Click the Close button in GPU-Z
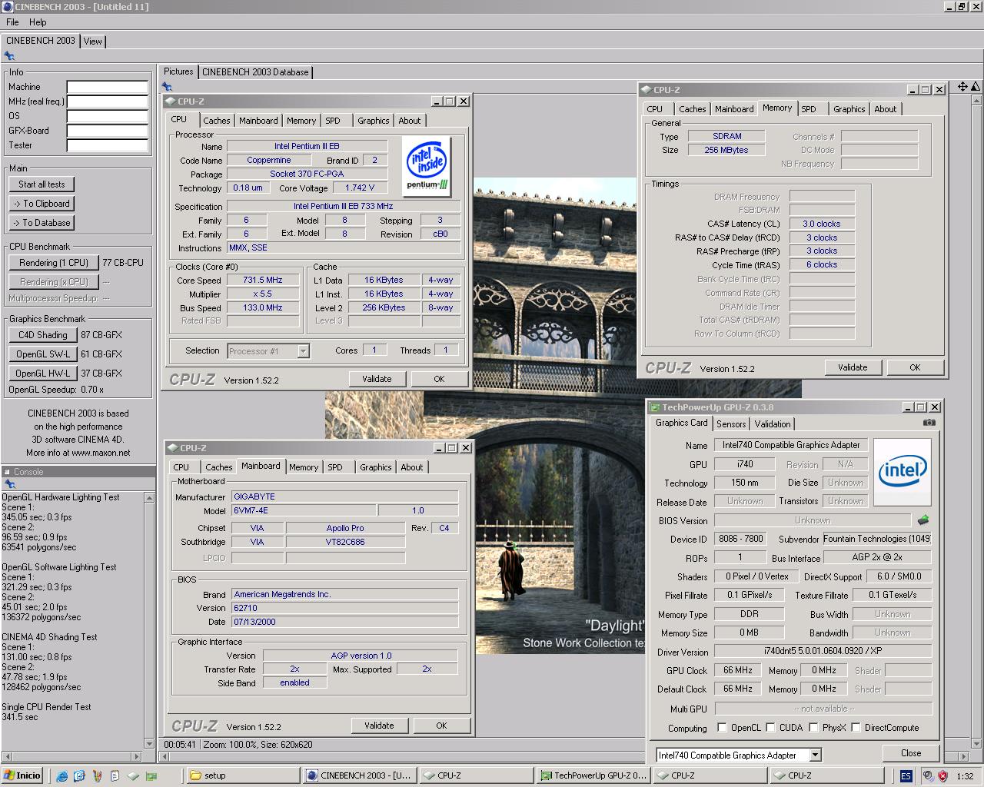This screenshot has width=984, height=787. tap(911, 753)
